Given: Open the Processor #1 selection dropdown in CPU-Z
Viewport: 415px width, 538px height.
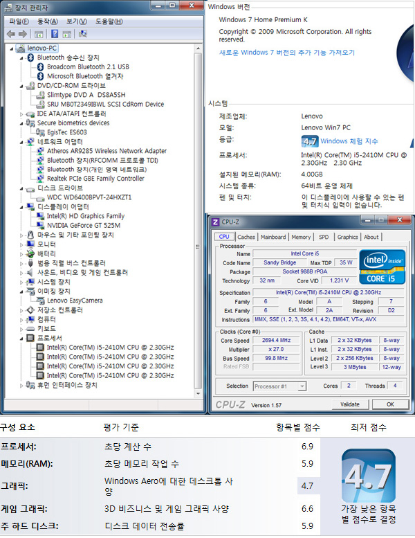Looking at the screenshot, I should coord(302,386).
